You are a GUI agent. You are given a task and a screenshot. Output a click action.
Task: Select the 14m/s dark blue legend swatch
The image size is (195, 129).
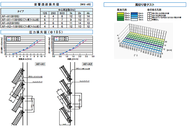click(134, 13)
